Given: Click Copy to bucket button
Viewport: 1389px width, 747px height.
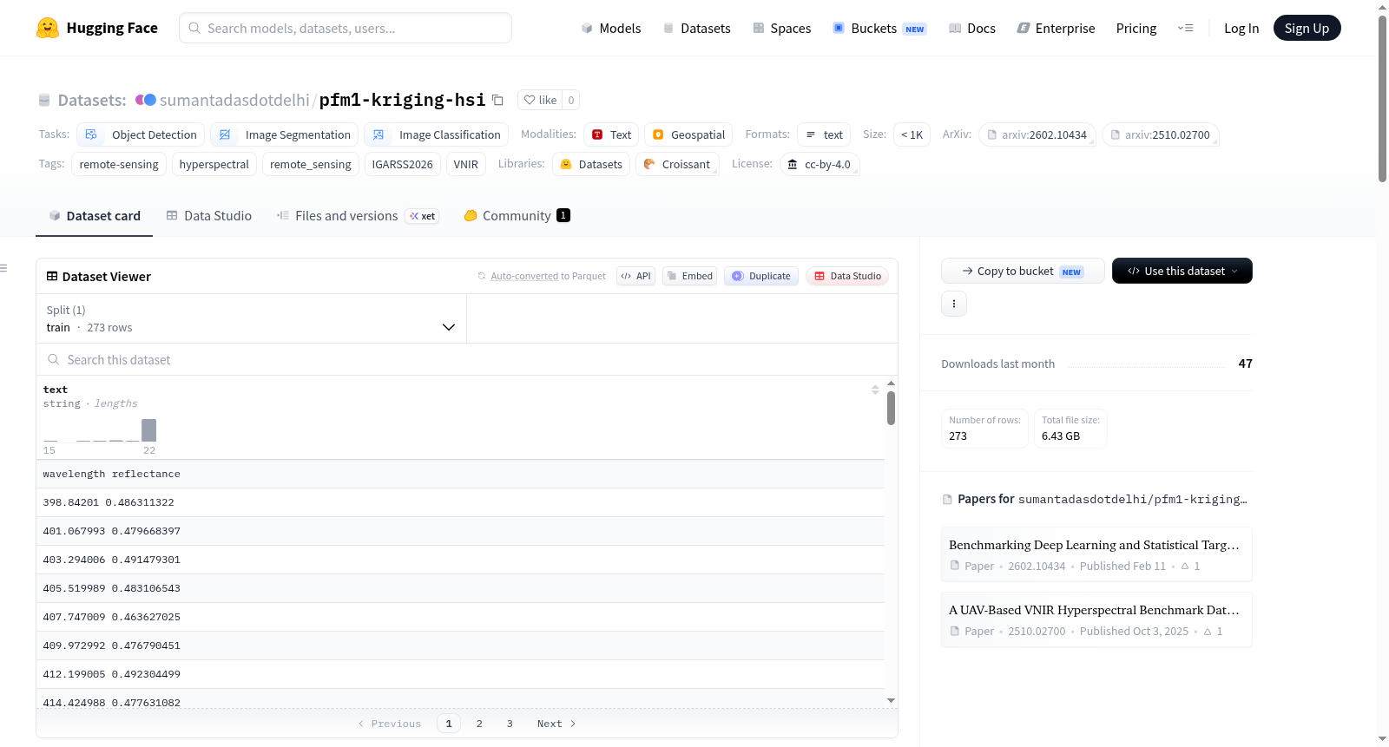Looking at the screenshot, I should coord(1023,271).
